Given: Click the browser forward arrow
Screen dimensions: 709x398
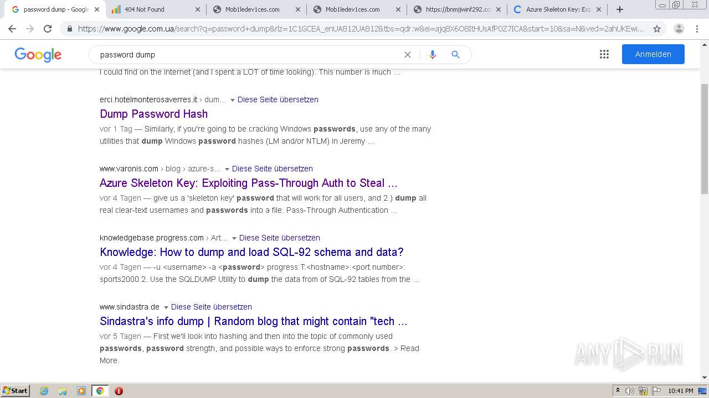Looking at the screenshot, I should (x=30, y=29).
